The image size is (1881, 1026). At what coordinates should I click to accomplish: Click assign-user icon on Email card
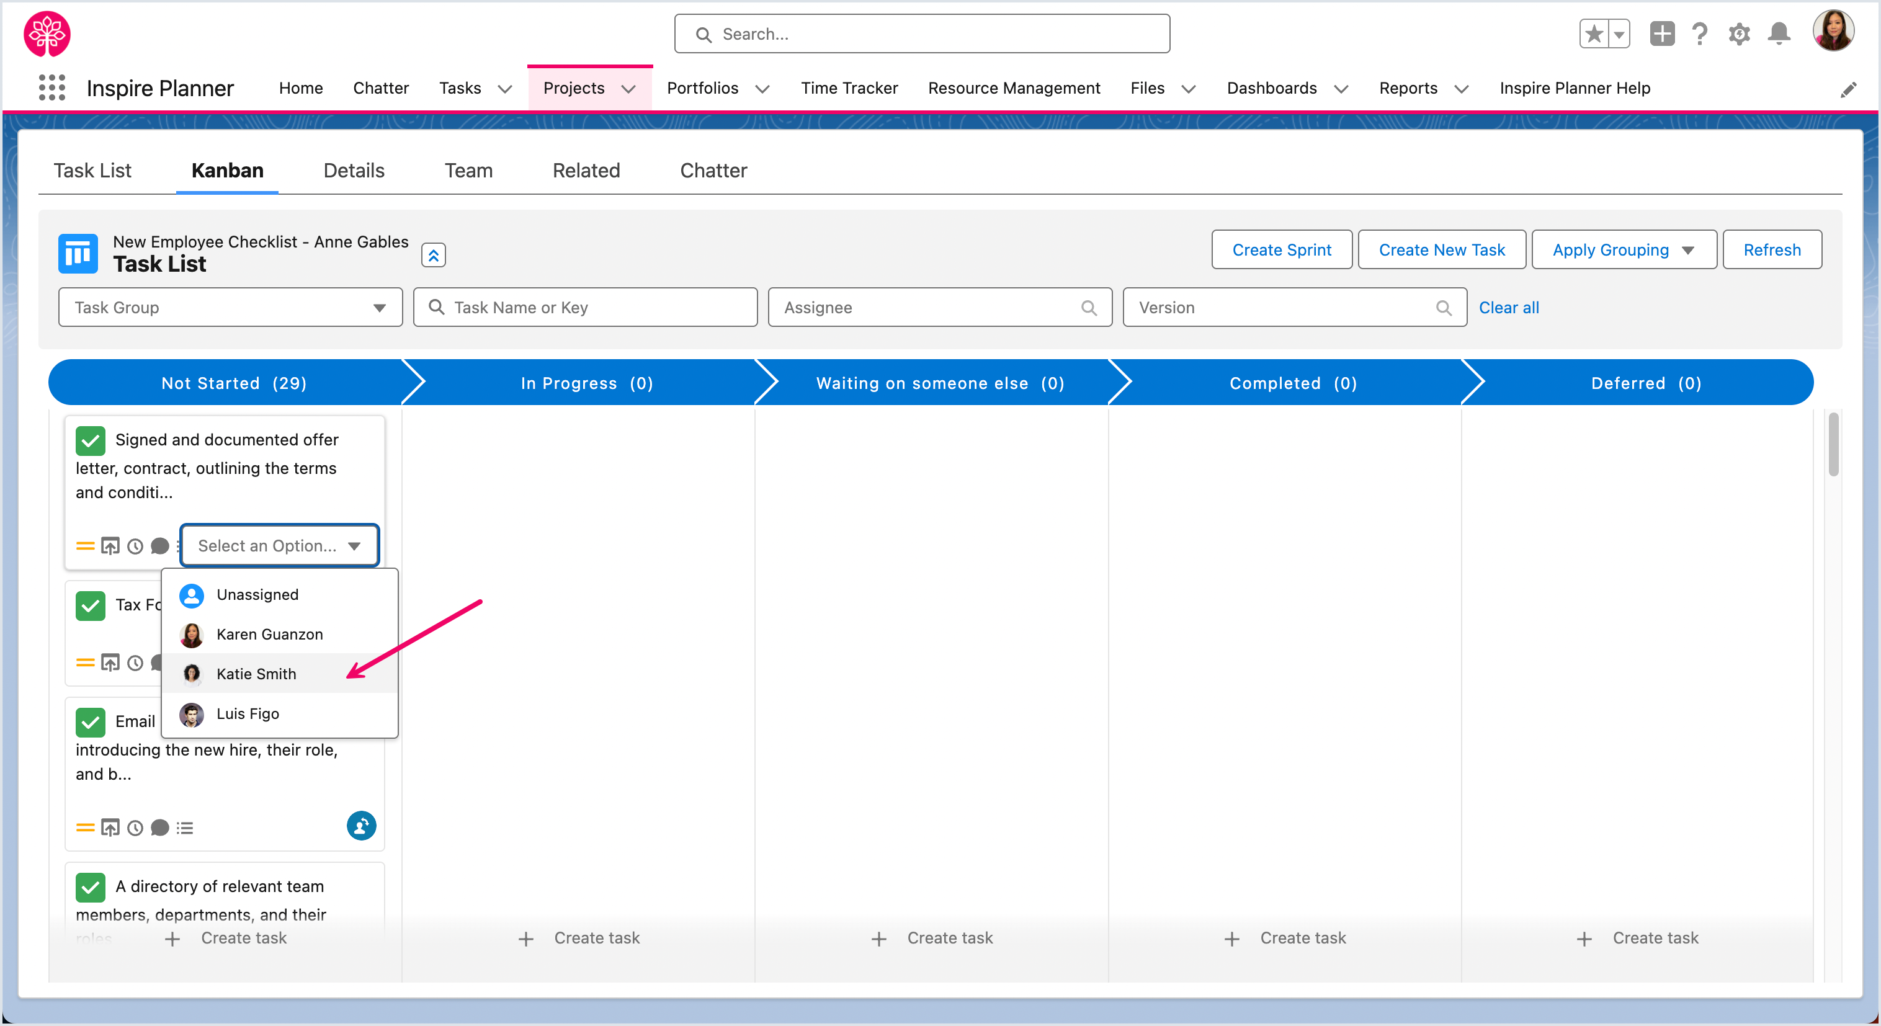(360, 826)
